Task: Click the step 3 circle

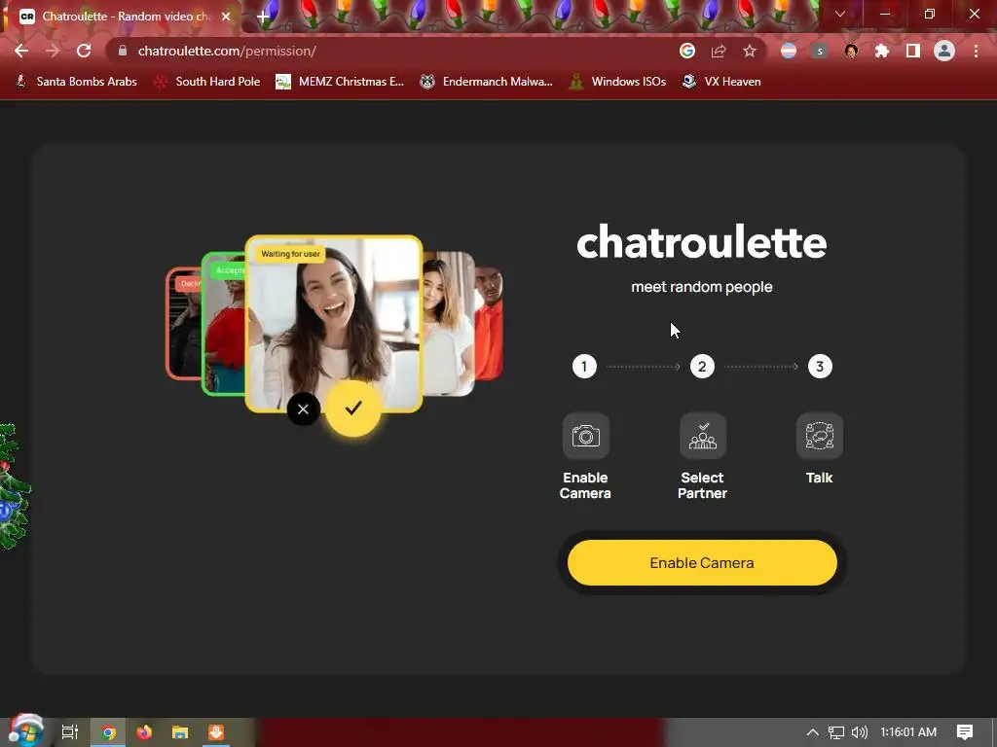Action: pyautogui.click(x=820, y=367)
